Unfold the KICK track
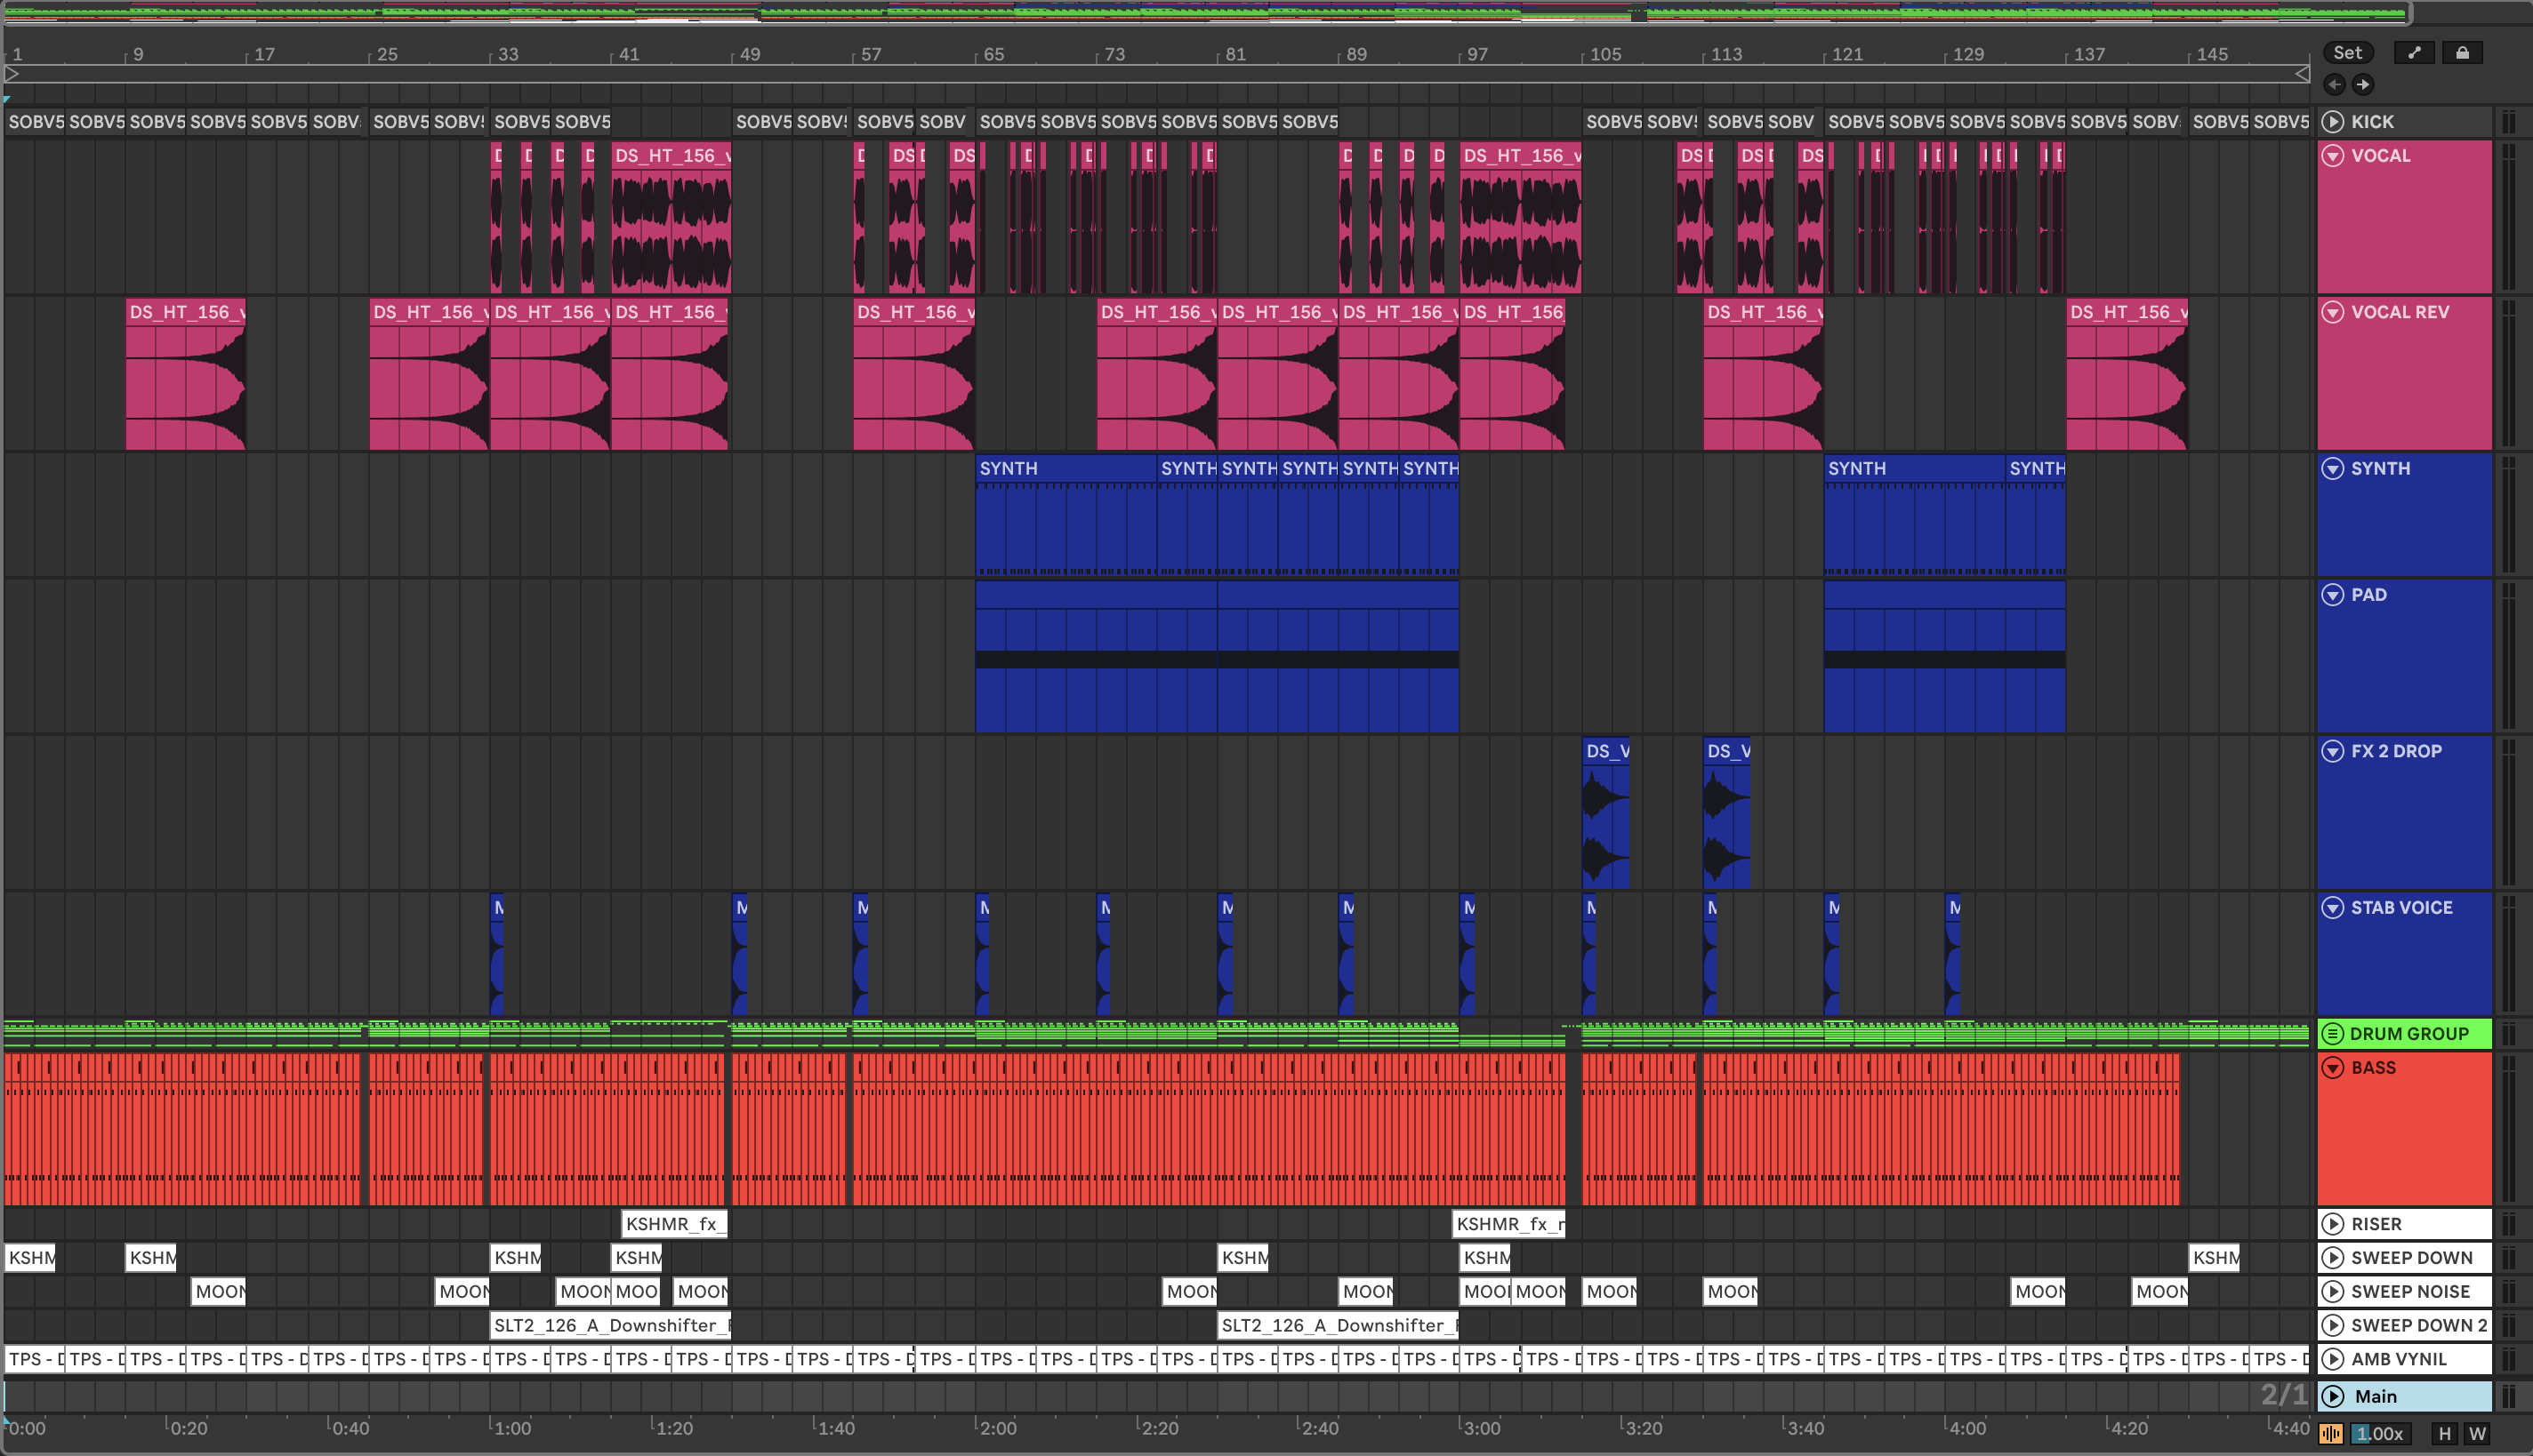Viewport: 2533px width, 1456px height. [x=2333, y=122]
